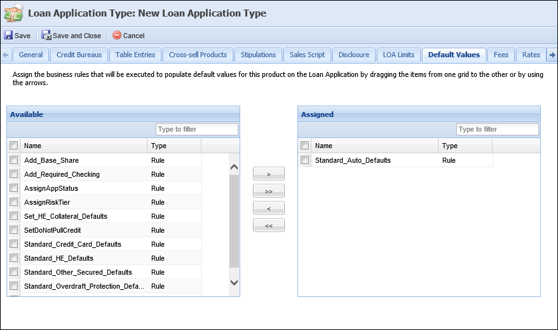
Task: Switch to the Sales Script tab
Action: [x=307, y=55]
